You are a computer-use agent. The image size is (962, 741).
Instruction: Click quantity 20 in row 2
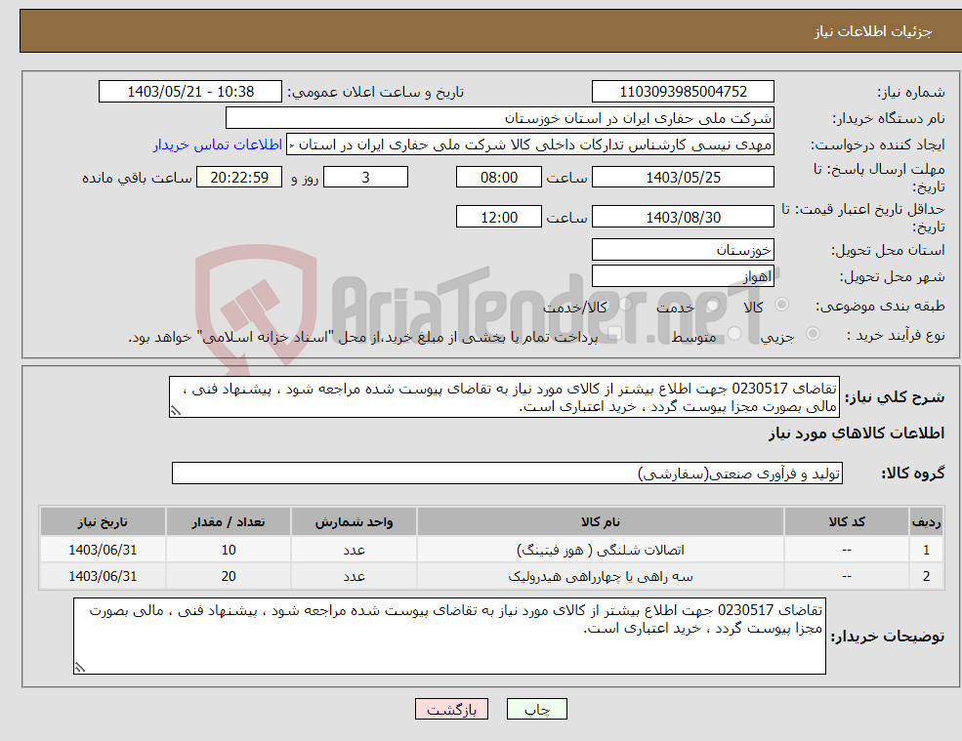[229, 576]
